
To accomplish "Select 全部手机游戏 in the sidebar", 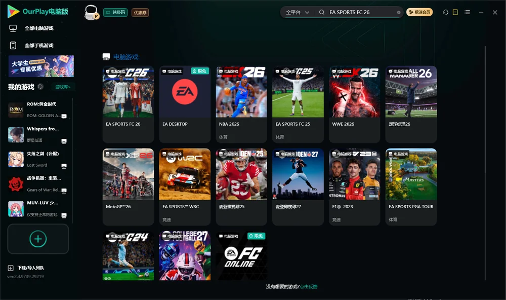I will point(39,45).
